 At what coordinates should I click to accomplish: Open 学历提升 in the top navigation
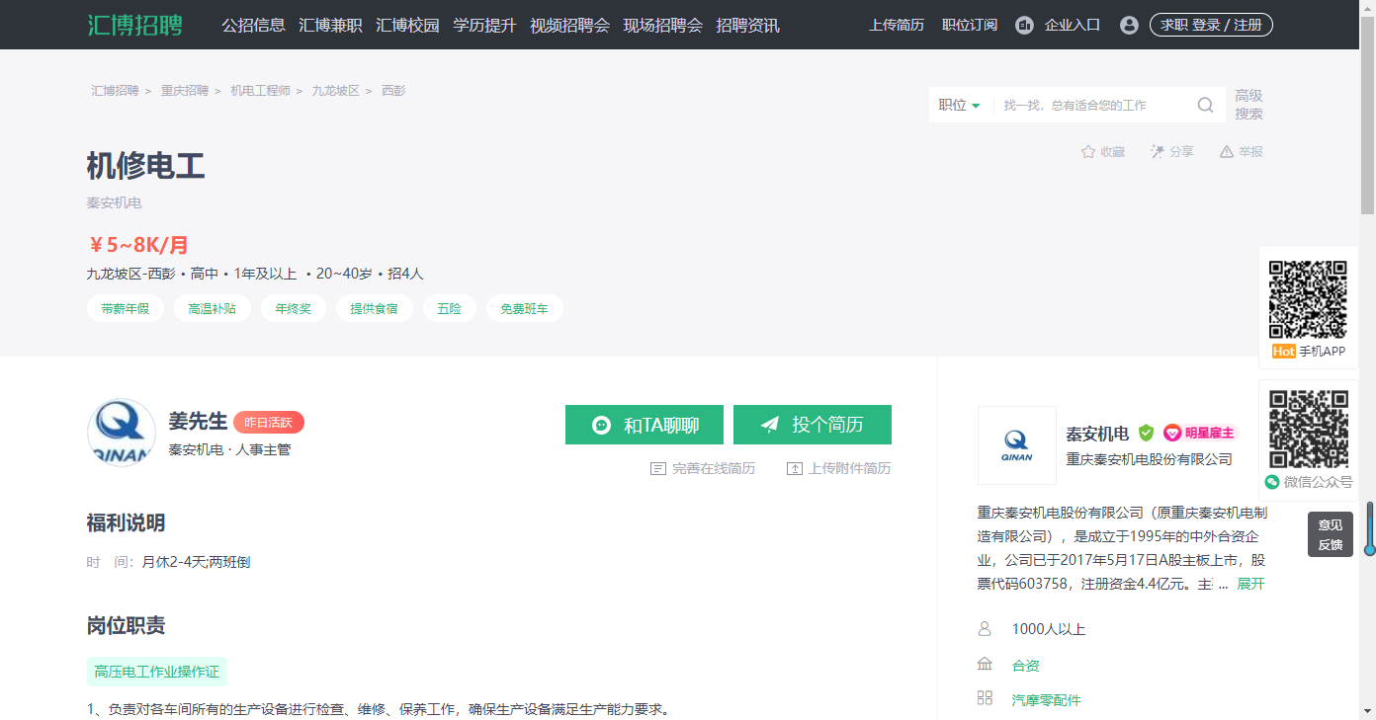click(485, 25)
